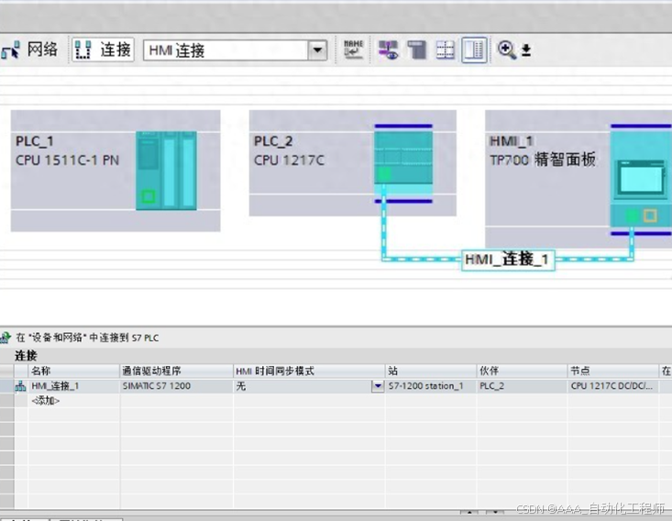
Task: Click the 站 column header
Action: 431,371
